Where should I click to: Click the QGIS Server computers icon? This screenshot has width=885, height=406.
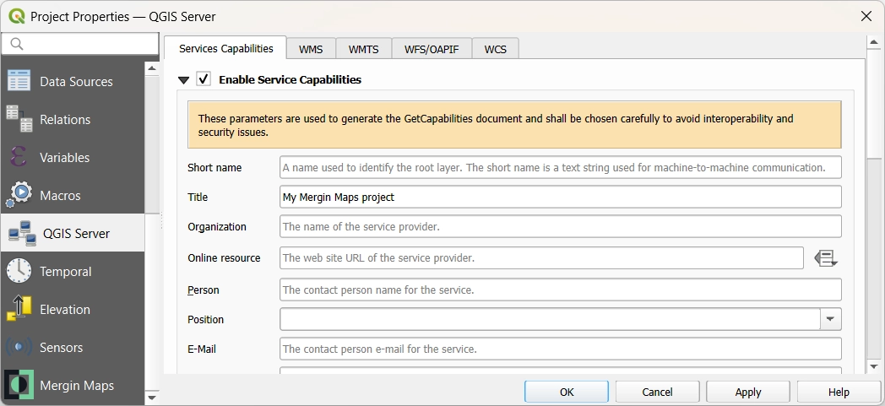(23, 234)
